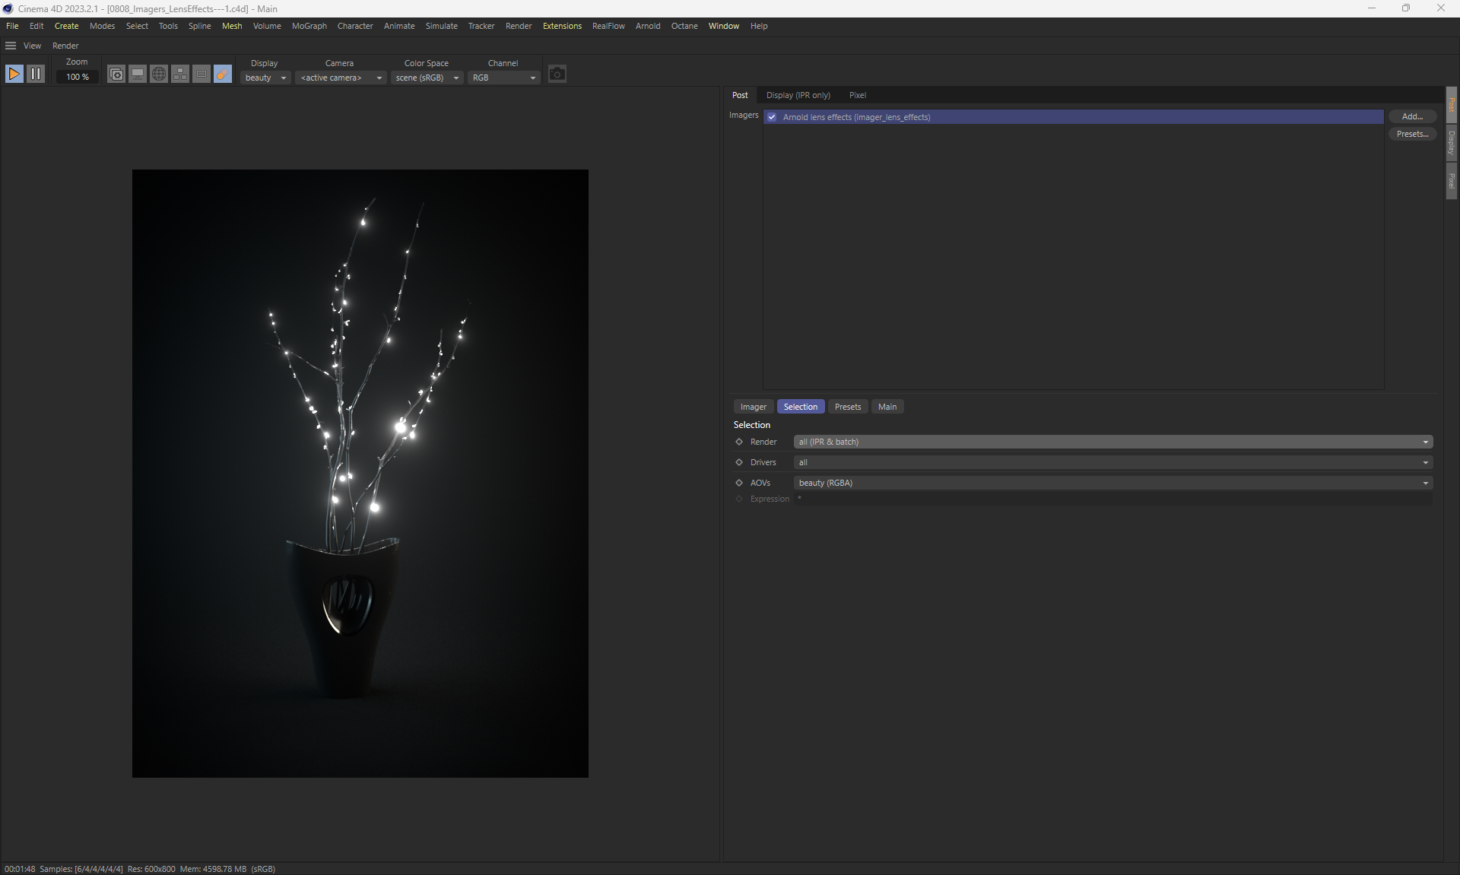Screen dimensions: 1460x875
Task: Click the monitor display icon in toolbar
Action: click(138, 74)
